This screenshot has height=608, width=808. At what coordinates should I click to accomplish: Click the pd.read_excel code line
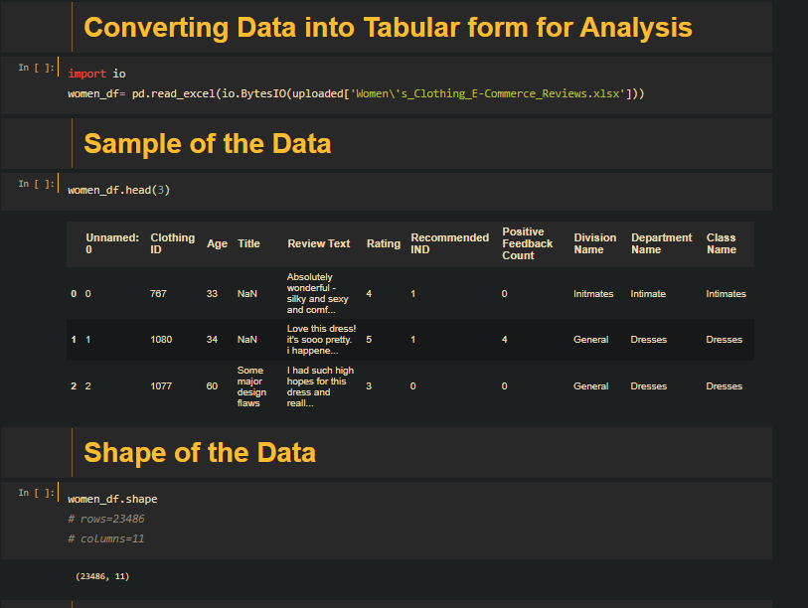click(356, 93)
